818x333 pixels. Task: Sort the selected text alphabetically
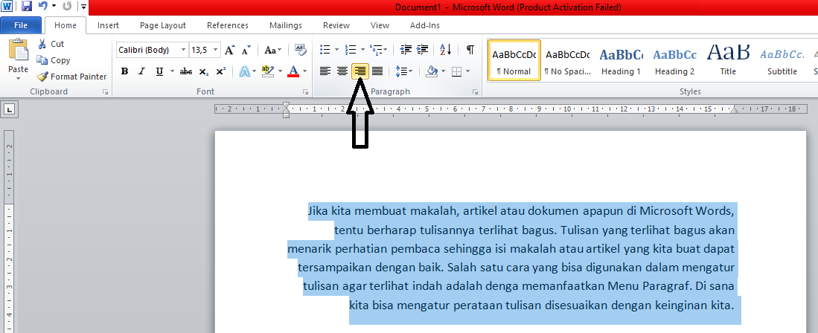coord(446,50)
